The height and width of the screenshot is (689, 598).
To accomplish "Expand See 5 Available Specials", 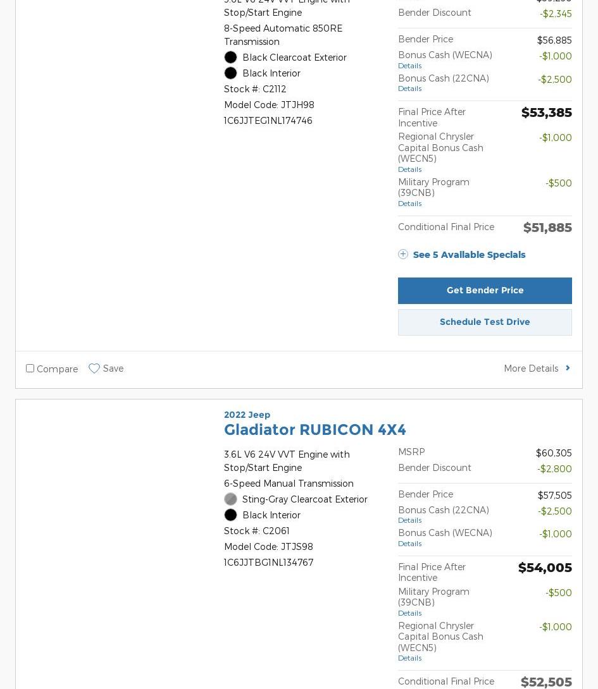I will (x=469, y=255).
